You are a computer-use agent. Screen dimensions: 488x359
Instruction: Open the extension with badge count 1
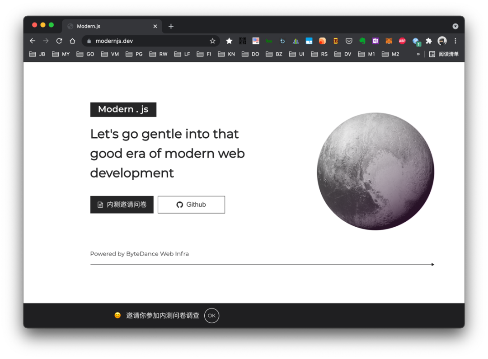click(416, 42)
